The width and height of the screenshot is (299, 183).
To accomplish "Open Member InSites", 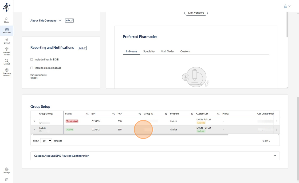I will click(x=7, y=51).
